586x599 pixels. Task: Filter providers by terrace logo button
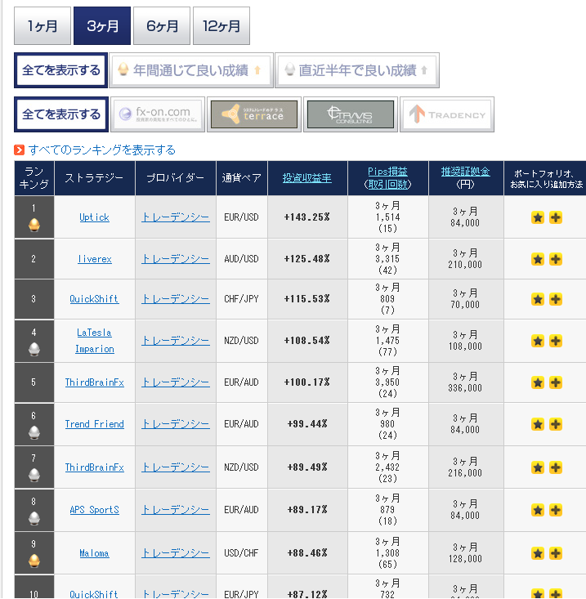253,114
